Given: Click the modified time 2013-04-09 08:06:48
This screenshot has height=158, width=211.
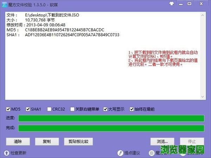Looking at the screenshot, I should pos(46,25).
